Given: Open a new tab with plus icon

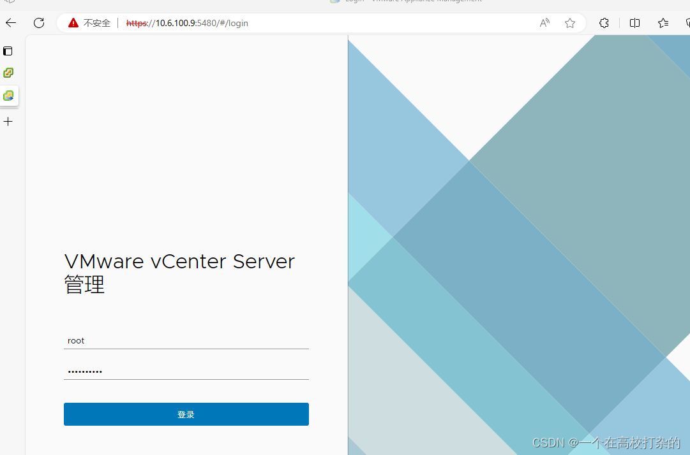Looking at the screenshot, I should click(x=8, y=122).
